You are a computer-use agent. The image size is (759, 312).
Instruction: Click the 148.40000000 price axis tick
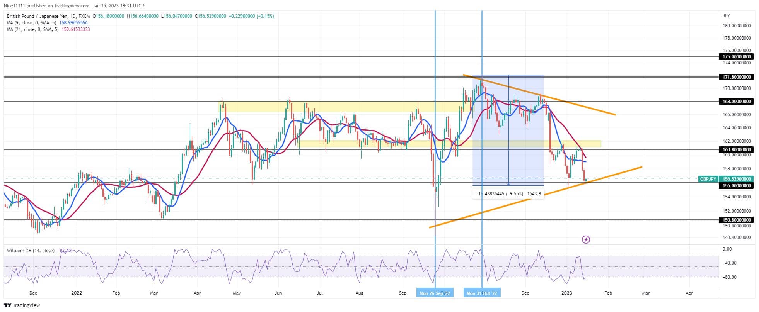point(737,237)
